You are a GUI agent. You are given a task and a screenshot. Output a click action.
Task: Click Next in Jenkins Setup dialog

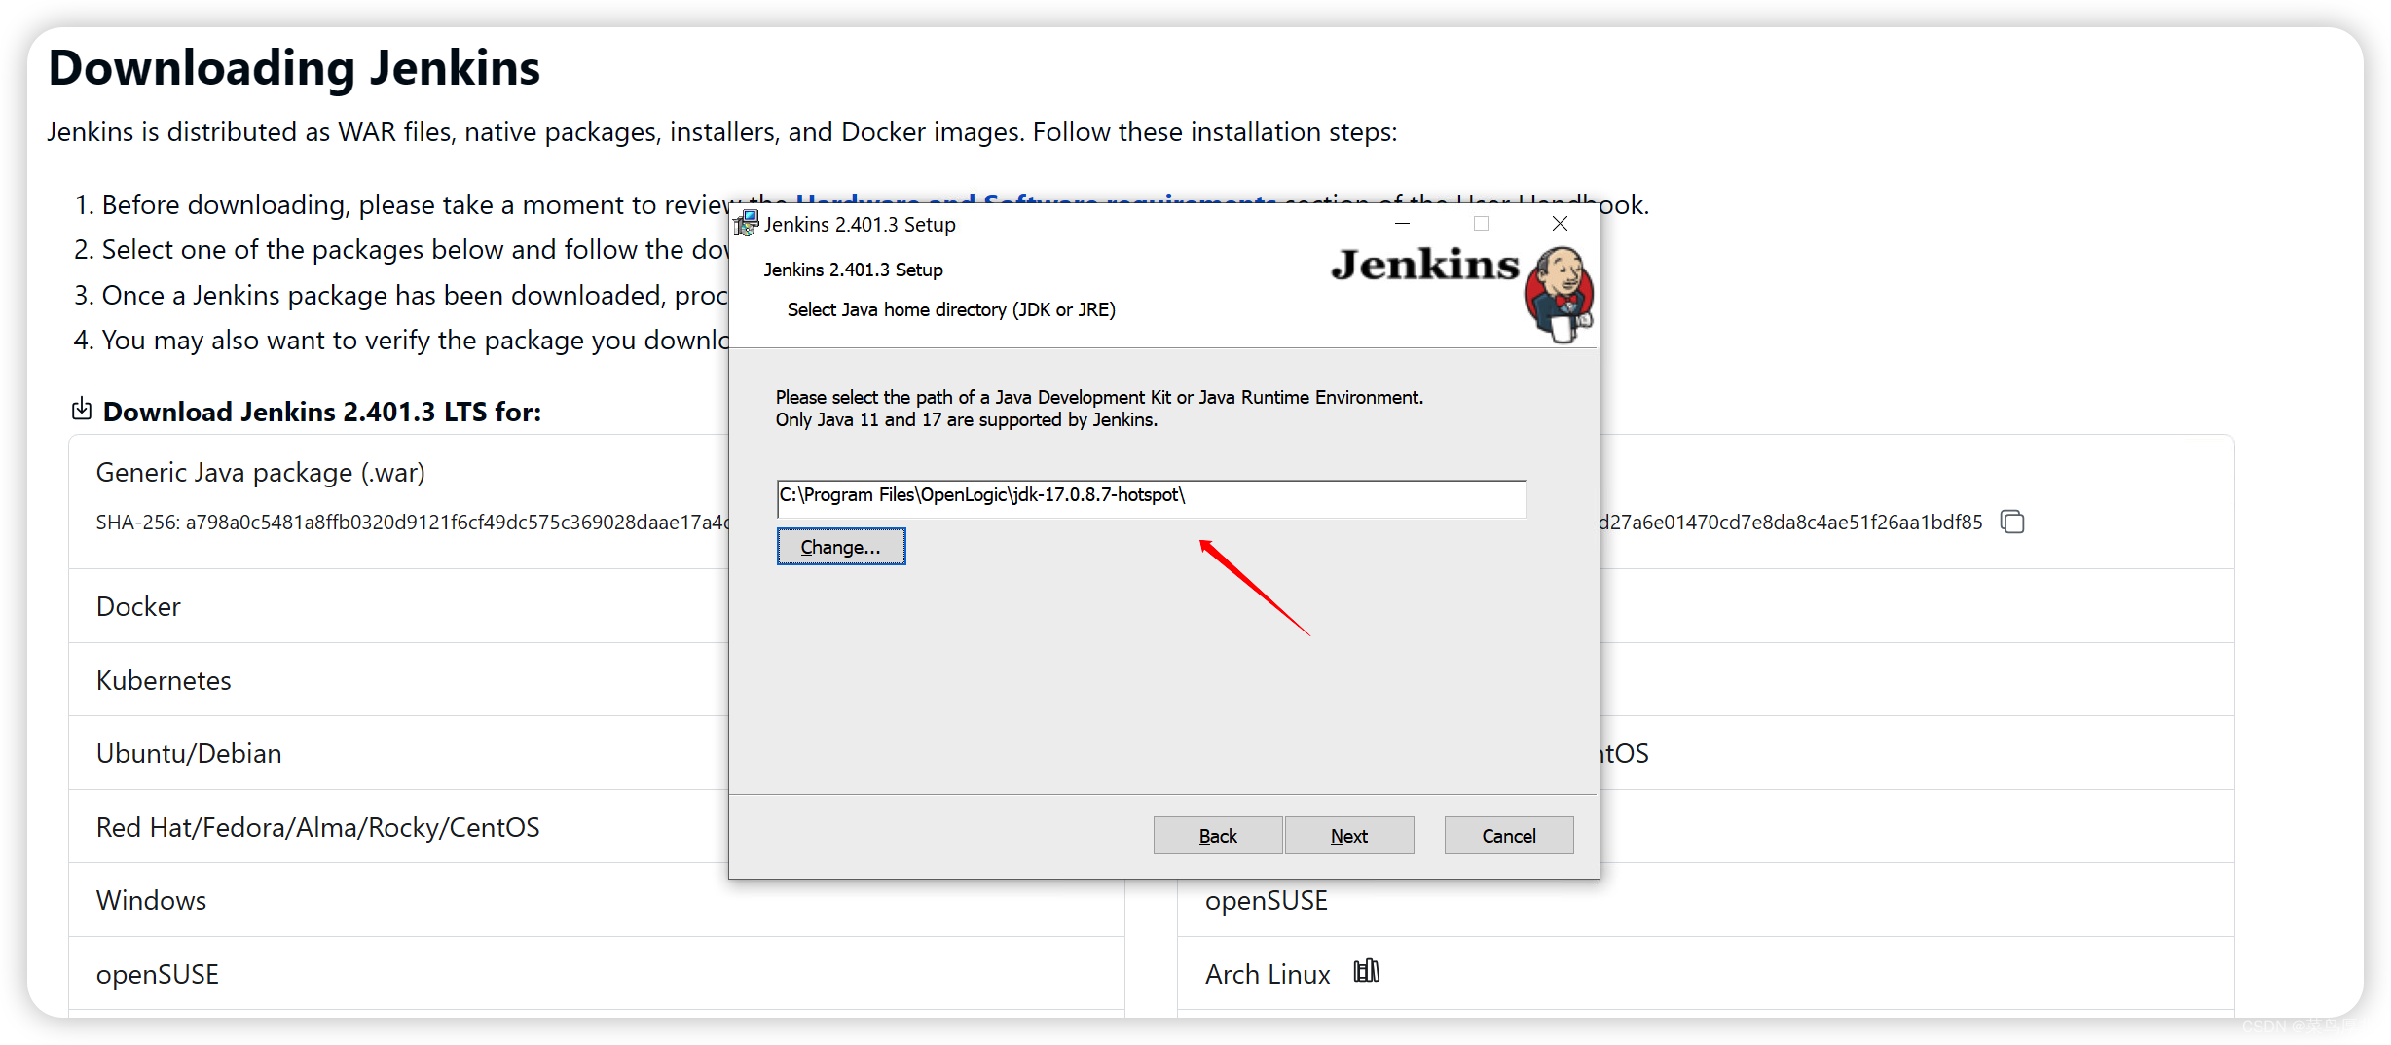[x=1349, y=836]
